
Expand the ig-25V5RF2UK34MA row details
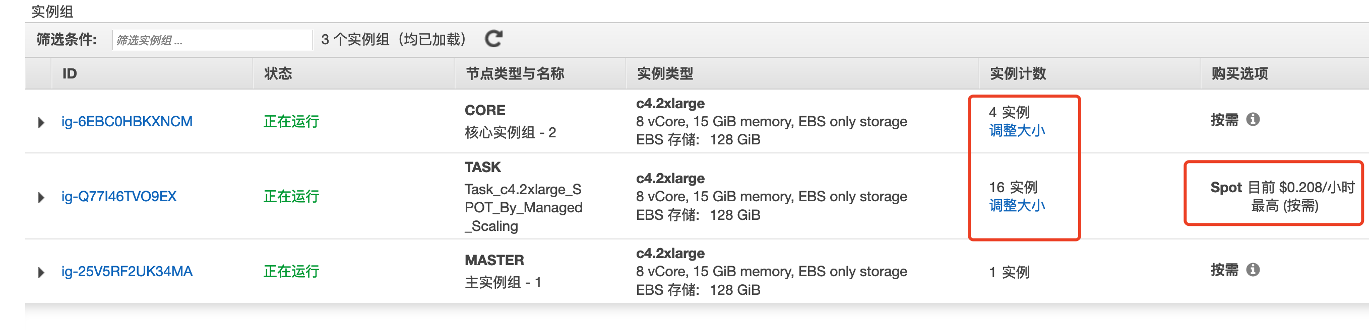(x=41, y=273)
